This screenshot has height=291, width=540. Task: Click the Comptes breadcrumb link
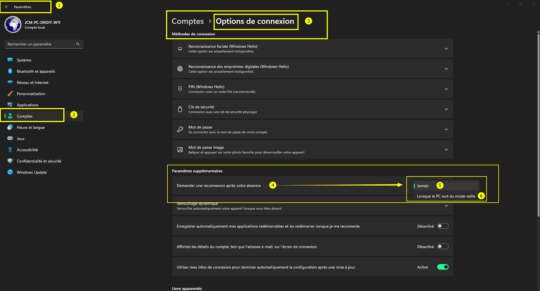click(188, 21)
